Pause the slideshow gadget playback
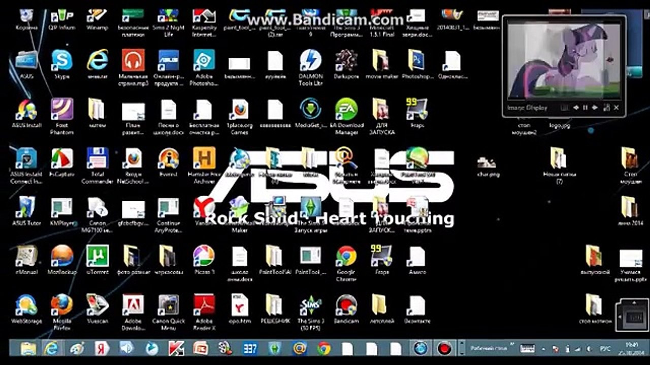Image resolution: width=650 pixels, height=365 pixels. [x=585, y=107]
